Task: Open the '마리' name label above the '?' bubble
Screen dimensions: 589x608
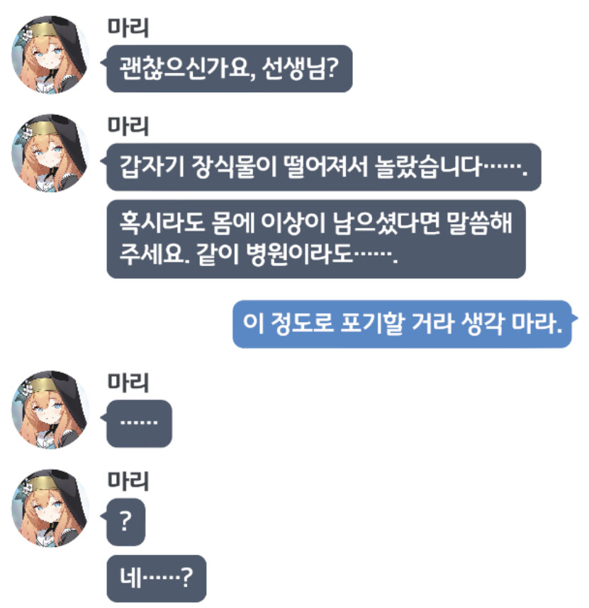Action: click(128, 481)
